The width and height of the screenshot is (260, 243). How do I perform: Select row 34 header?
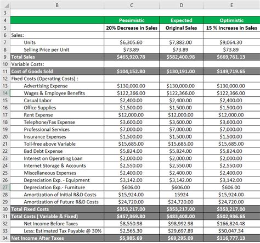[5, 238]
